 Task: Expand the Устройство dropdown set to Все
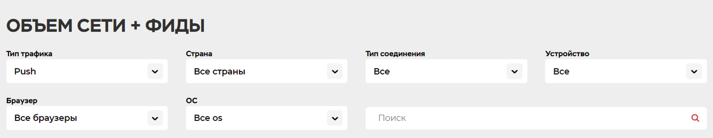pyautogui.click(x=626, y=71)
